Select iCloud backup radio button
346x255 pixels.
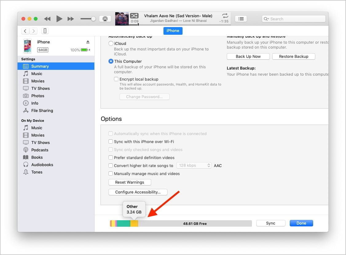111,44
